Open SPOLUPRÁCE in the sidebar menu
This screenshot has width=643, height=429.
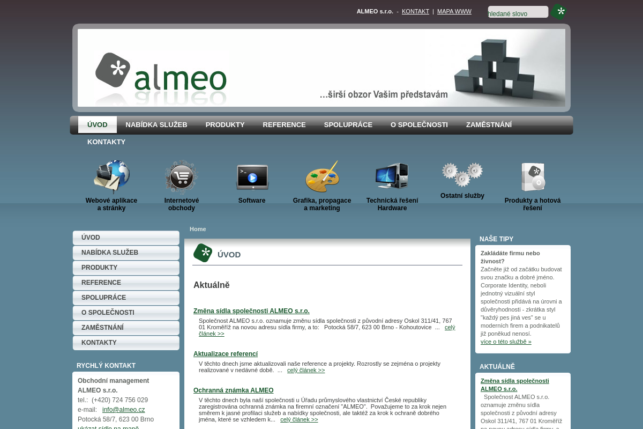[x=103, y=298]
